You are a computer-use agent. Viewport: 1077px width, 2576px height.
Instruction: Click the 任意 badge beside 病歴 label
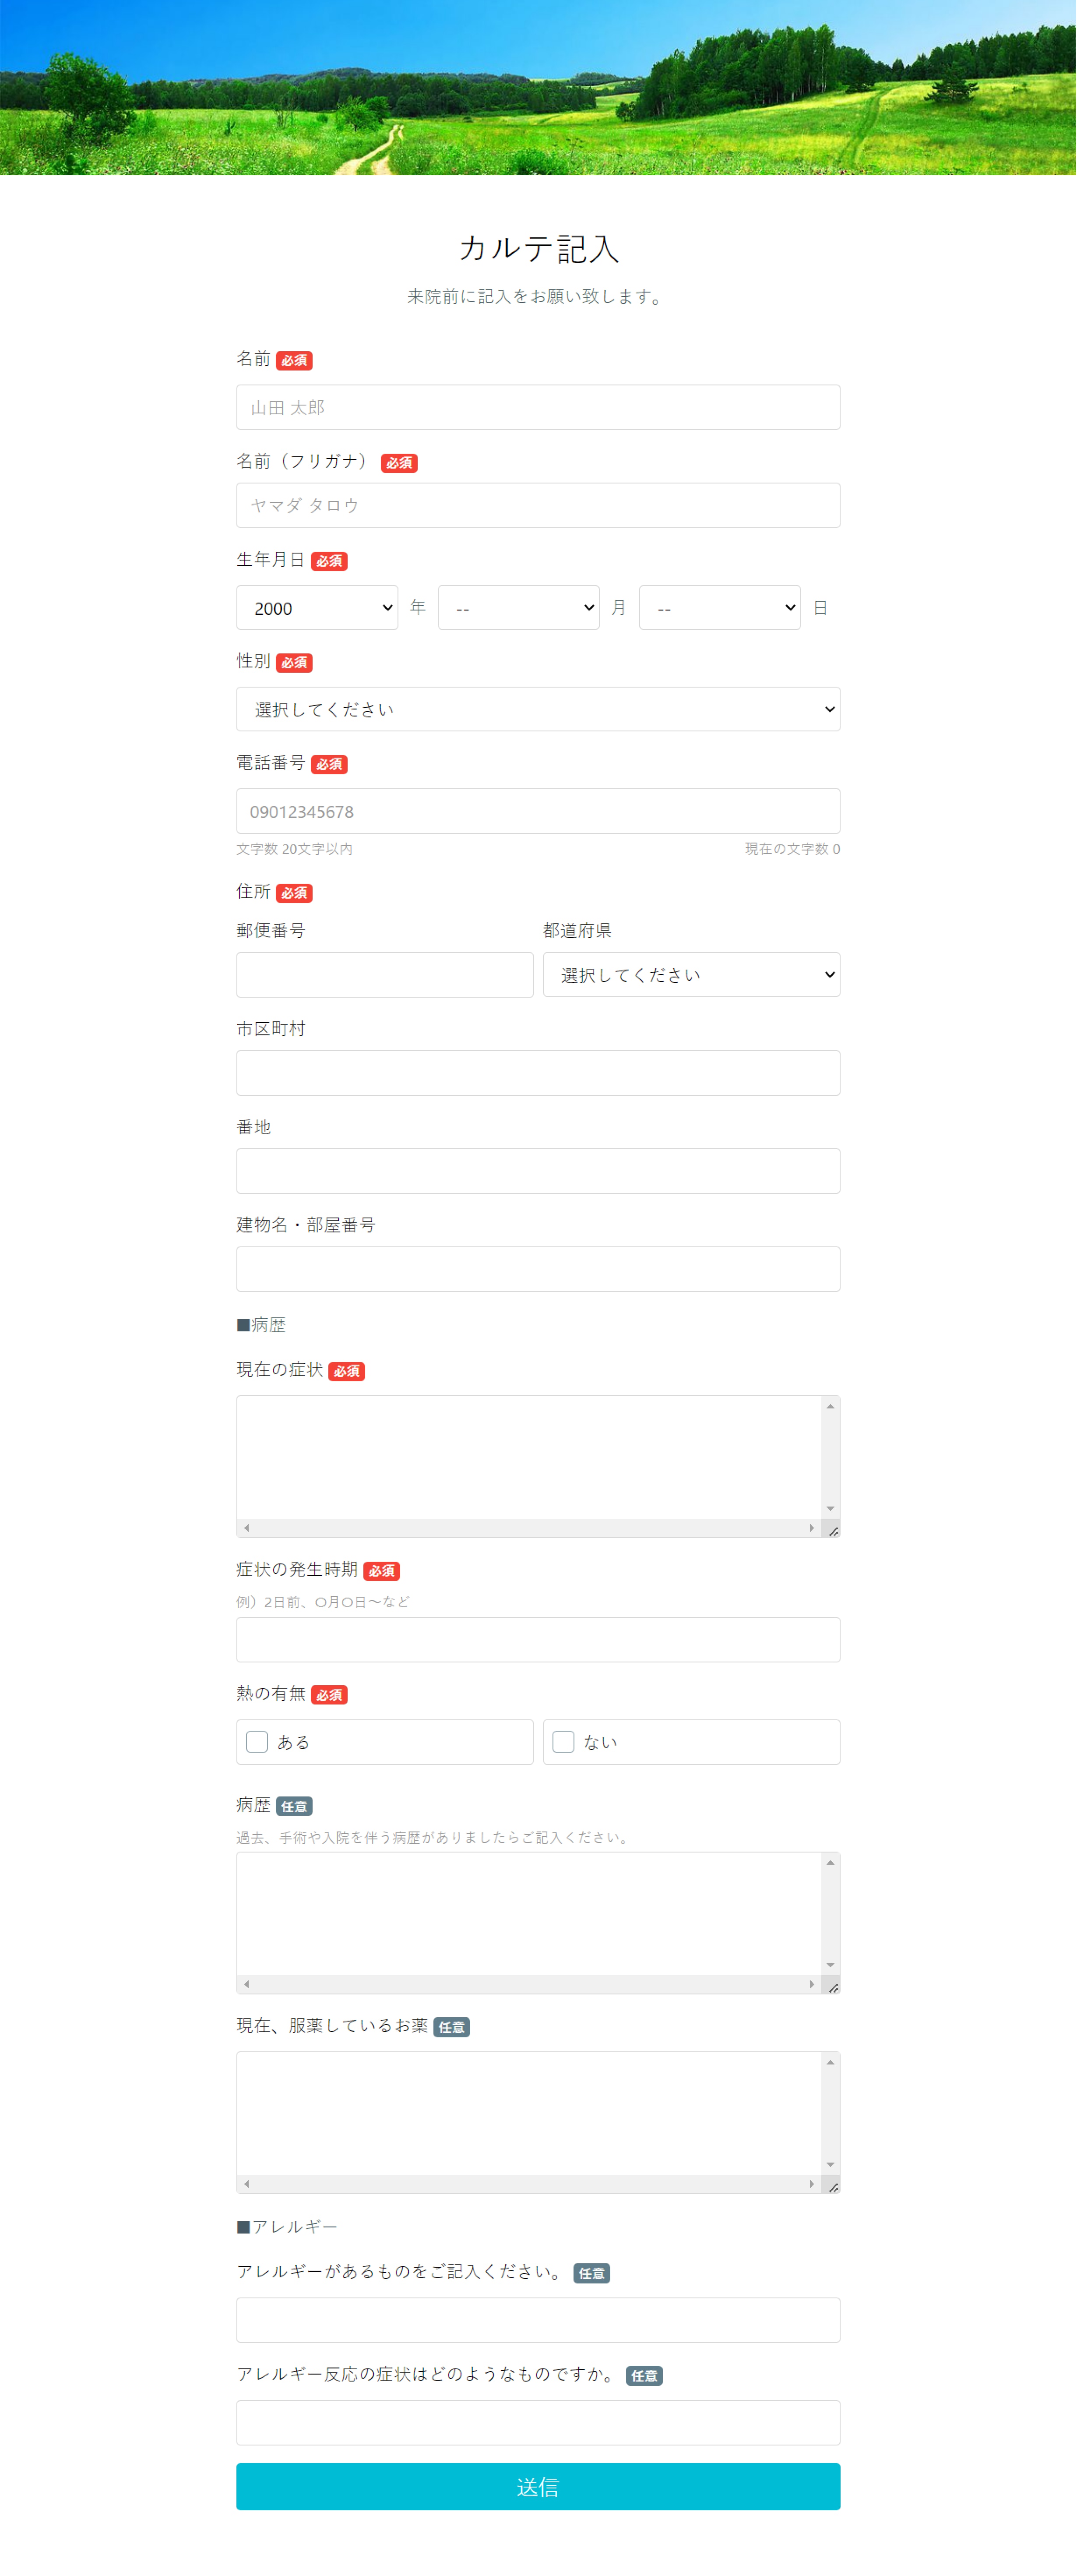[x=294, y=1807]
